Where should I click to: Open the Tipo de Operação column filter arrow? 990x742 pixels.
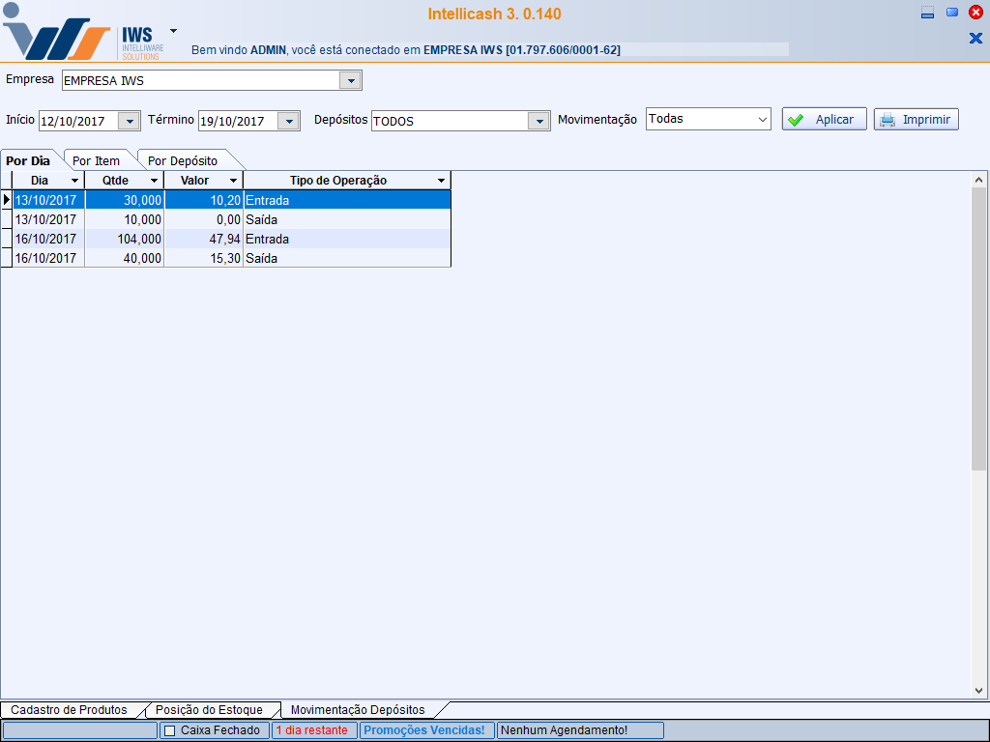pos(441,181)
